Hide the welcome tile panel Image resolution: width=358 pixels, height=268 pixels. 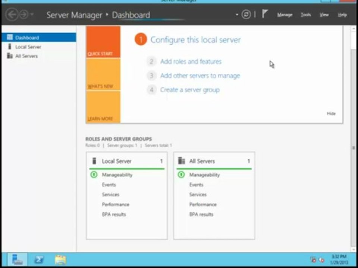(331, 114)
